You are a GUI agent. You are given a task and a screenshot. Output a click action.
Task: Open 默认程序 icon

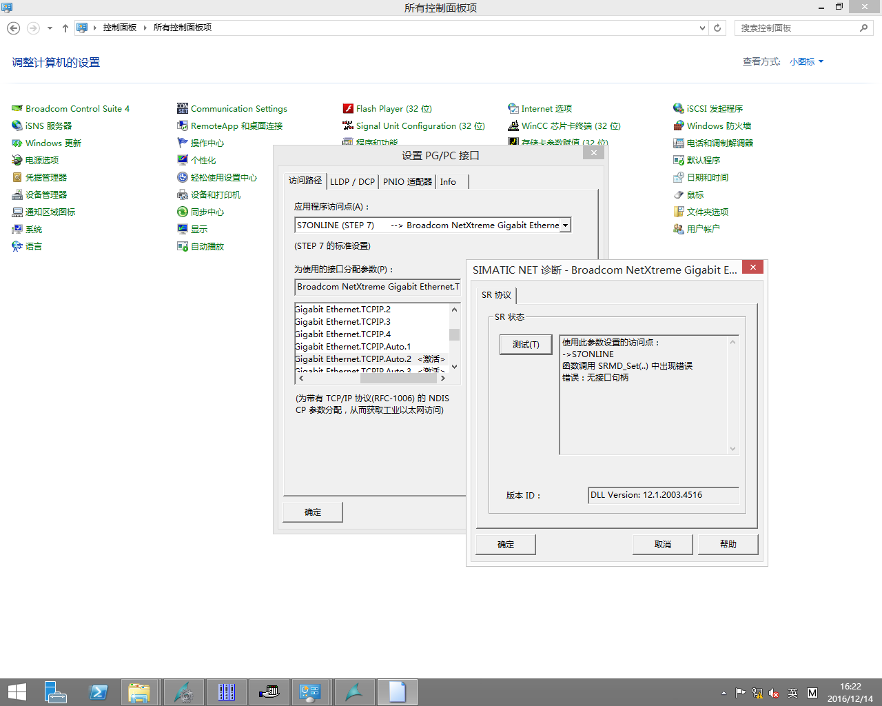[x=679, y=161]
